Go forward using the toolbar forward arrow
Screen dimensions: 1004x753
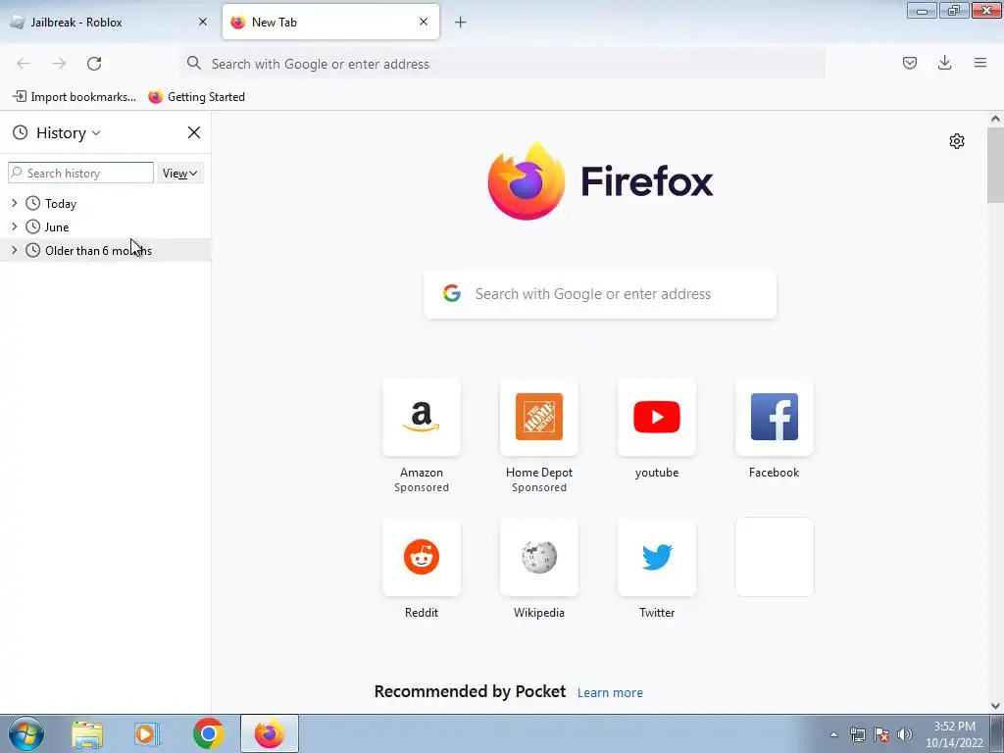(59, 64)
